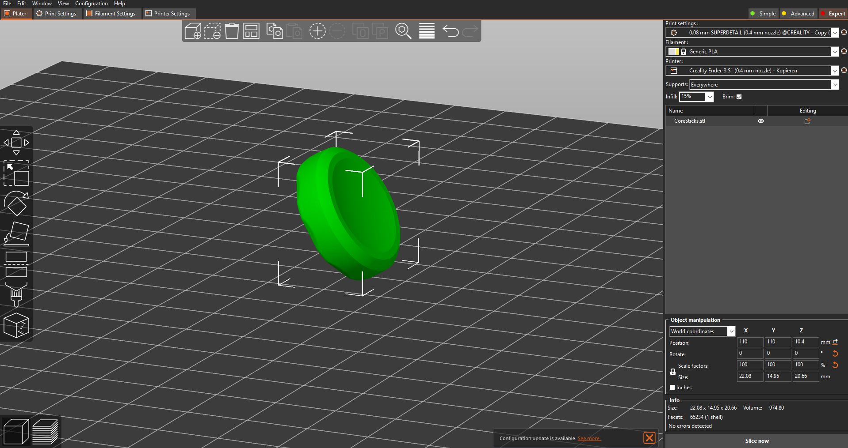Viewport: 848px width, 448px height.
Task: Select the Rotate tool in left toolbar
Action: (16, 203)
